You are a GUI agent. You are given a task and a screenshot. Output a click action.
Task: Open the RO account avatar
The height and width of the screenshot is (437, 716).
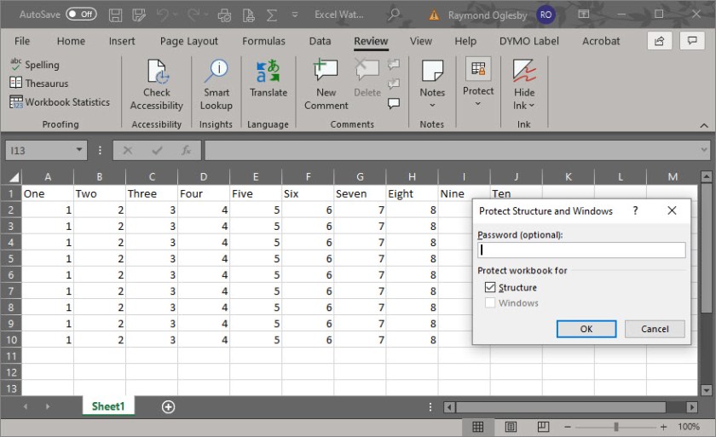click(546, 14)
